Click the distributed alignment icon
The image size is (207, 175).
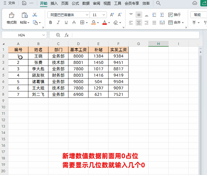pos(162,22)
